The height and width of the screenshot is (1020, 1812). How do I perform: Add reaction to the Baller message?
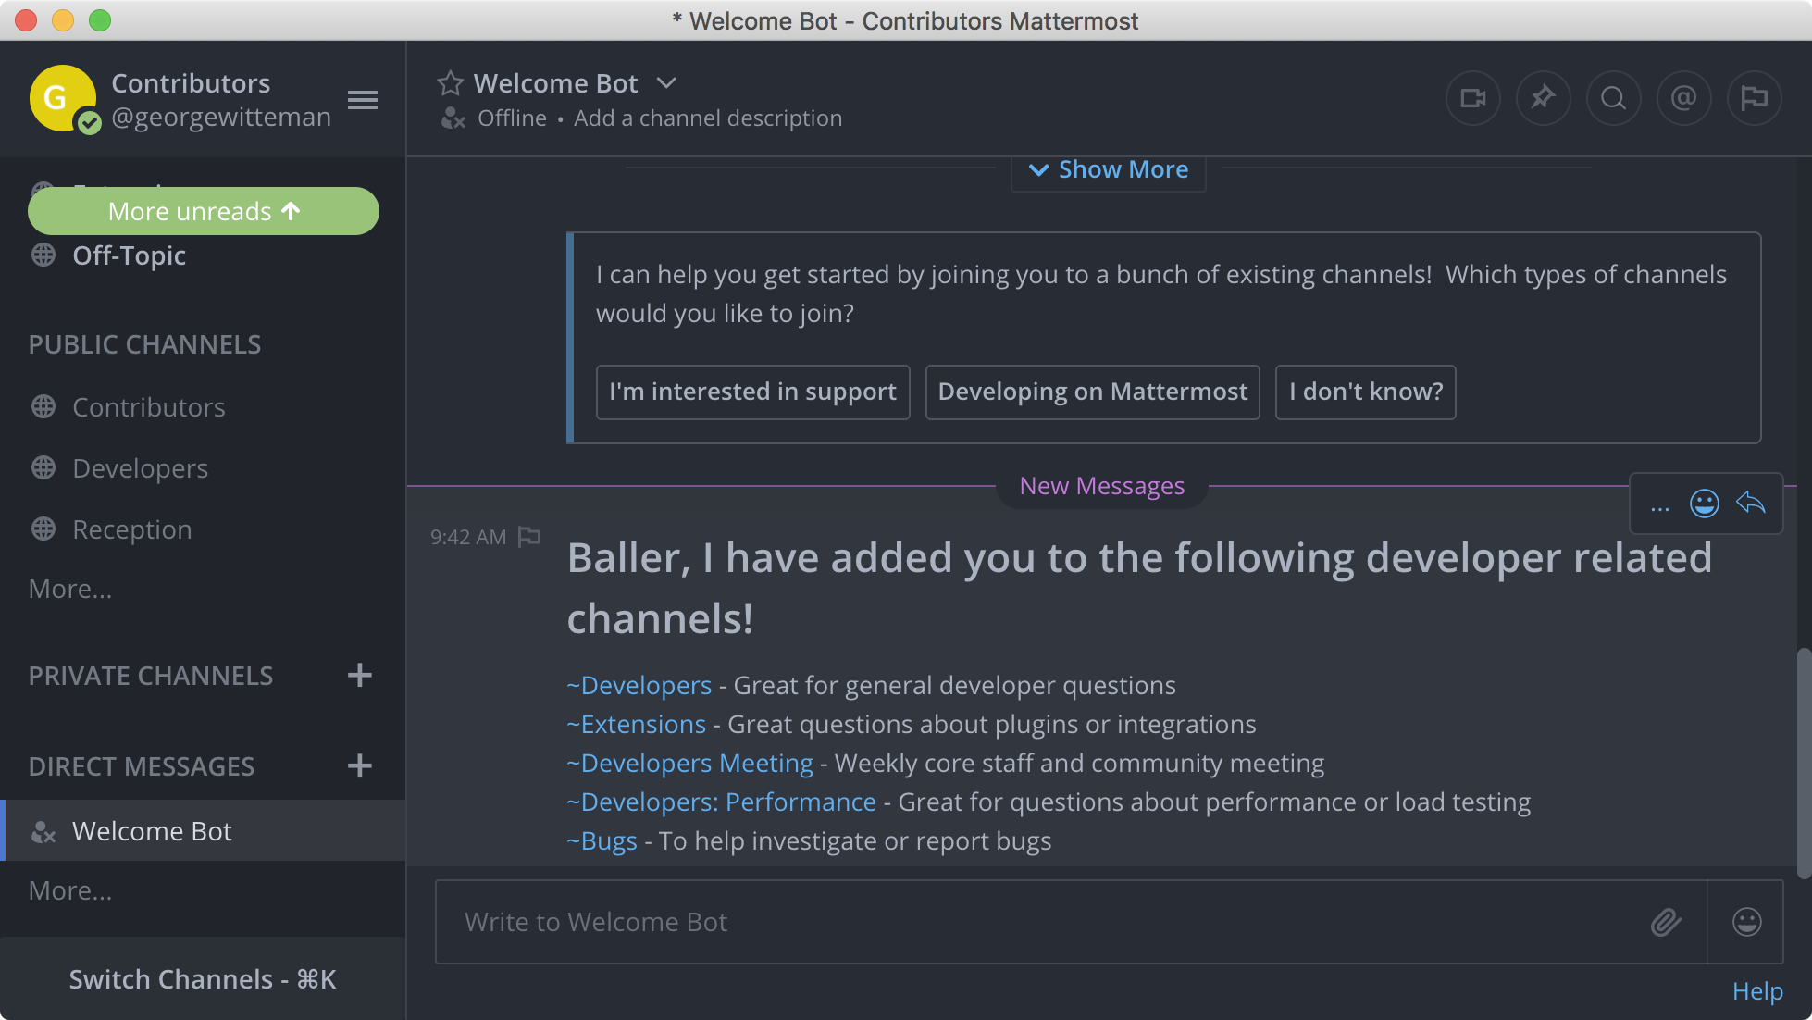1704,504
